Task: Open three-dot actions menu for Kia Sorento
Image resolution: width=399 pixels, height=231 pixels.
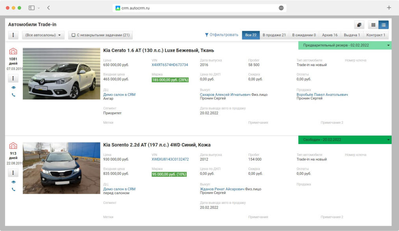Action: click(13, 173)
